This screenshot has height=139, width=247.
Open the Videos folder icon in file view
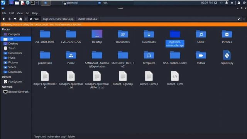click(201, 55)
